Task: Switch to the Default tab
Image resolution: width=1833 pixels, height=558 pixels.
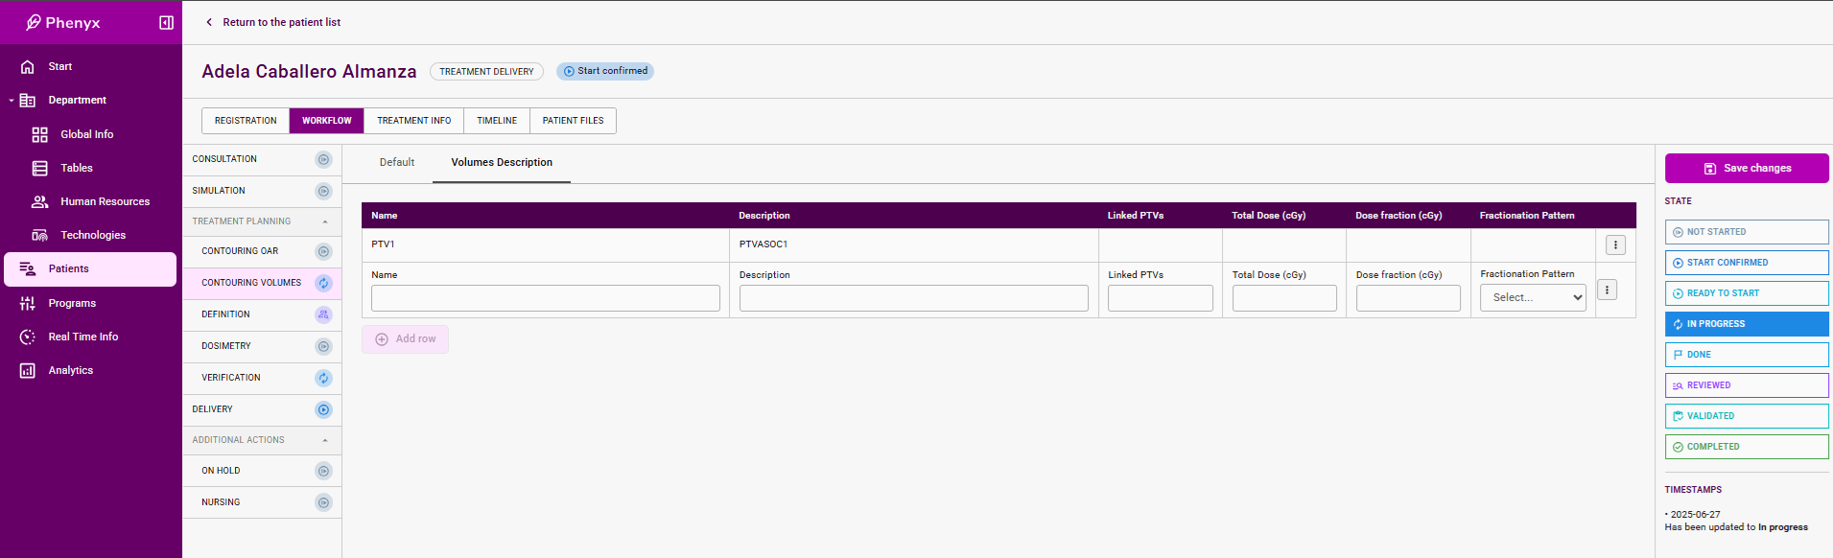Action: 397,162
